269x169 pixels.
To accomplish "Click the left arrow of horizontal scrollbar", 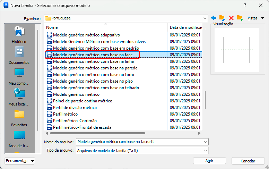I will tap(47, 133).
